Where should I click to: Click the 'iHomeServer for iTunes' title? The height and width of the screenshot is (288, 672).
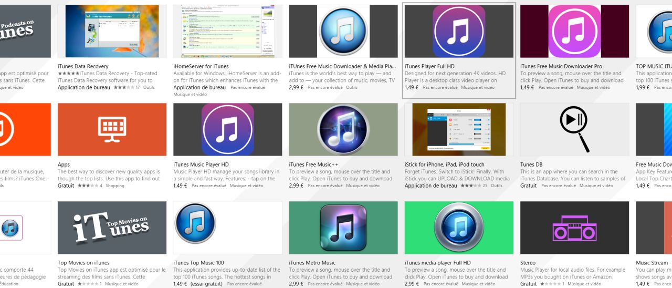click(x=201, y=66)
